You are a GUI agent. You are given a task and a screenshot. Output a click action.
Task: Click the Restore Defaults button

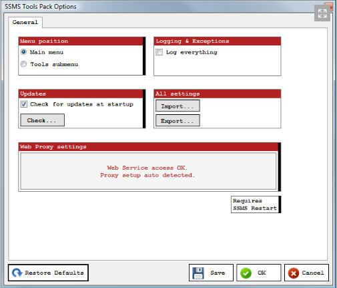click(48, 273)
